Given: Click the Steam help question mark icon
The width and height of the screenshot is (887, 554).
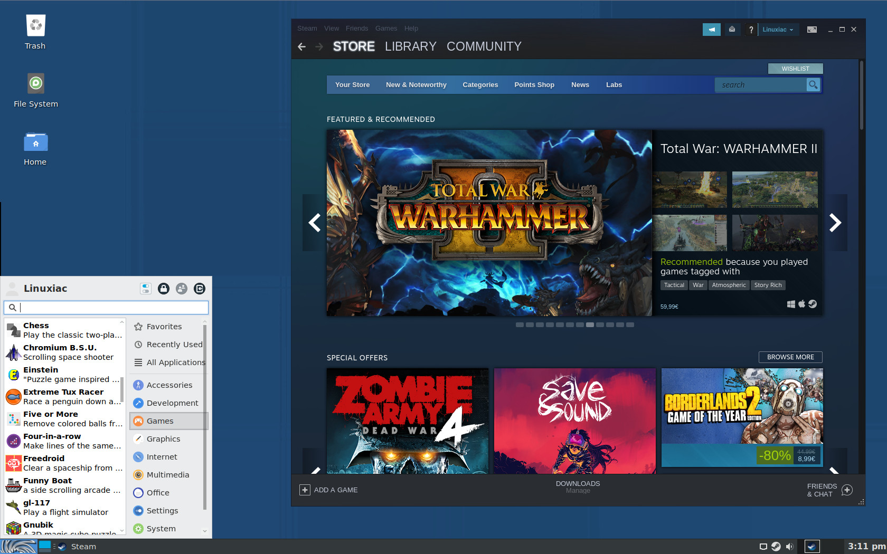Looking at the screenshot, I should point(751,30).
